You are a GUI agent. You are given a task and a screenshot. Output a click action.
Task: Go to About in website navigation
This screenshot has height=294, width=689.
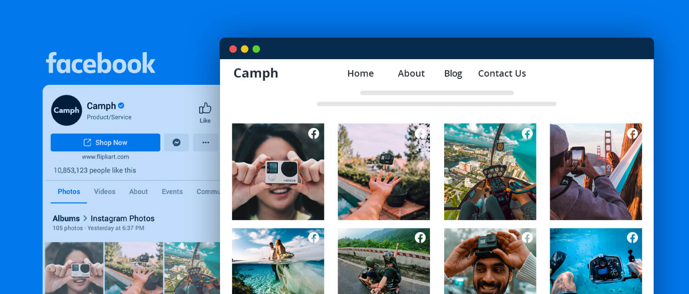[411, 73]
